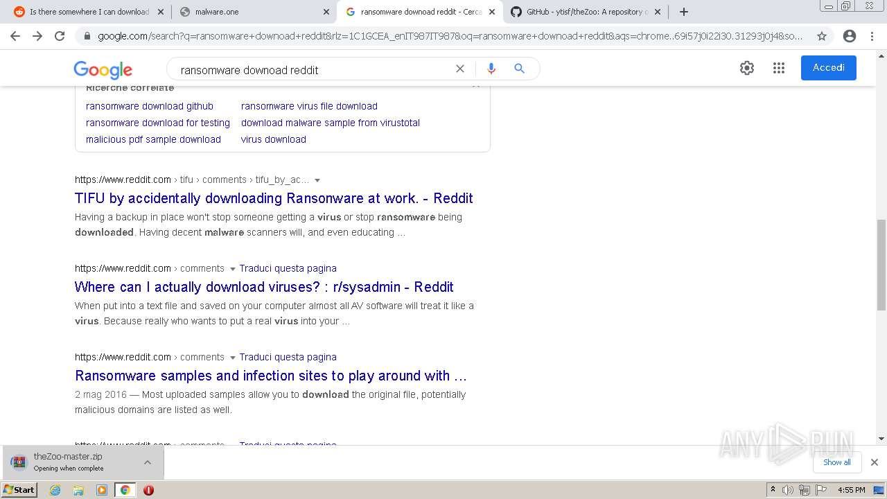Open Google search settings gear

pos(746,68)
